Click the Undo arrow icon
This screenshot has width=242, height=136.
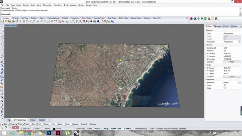tap(31, 21)
